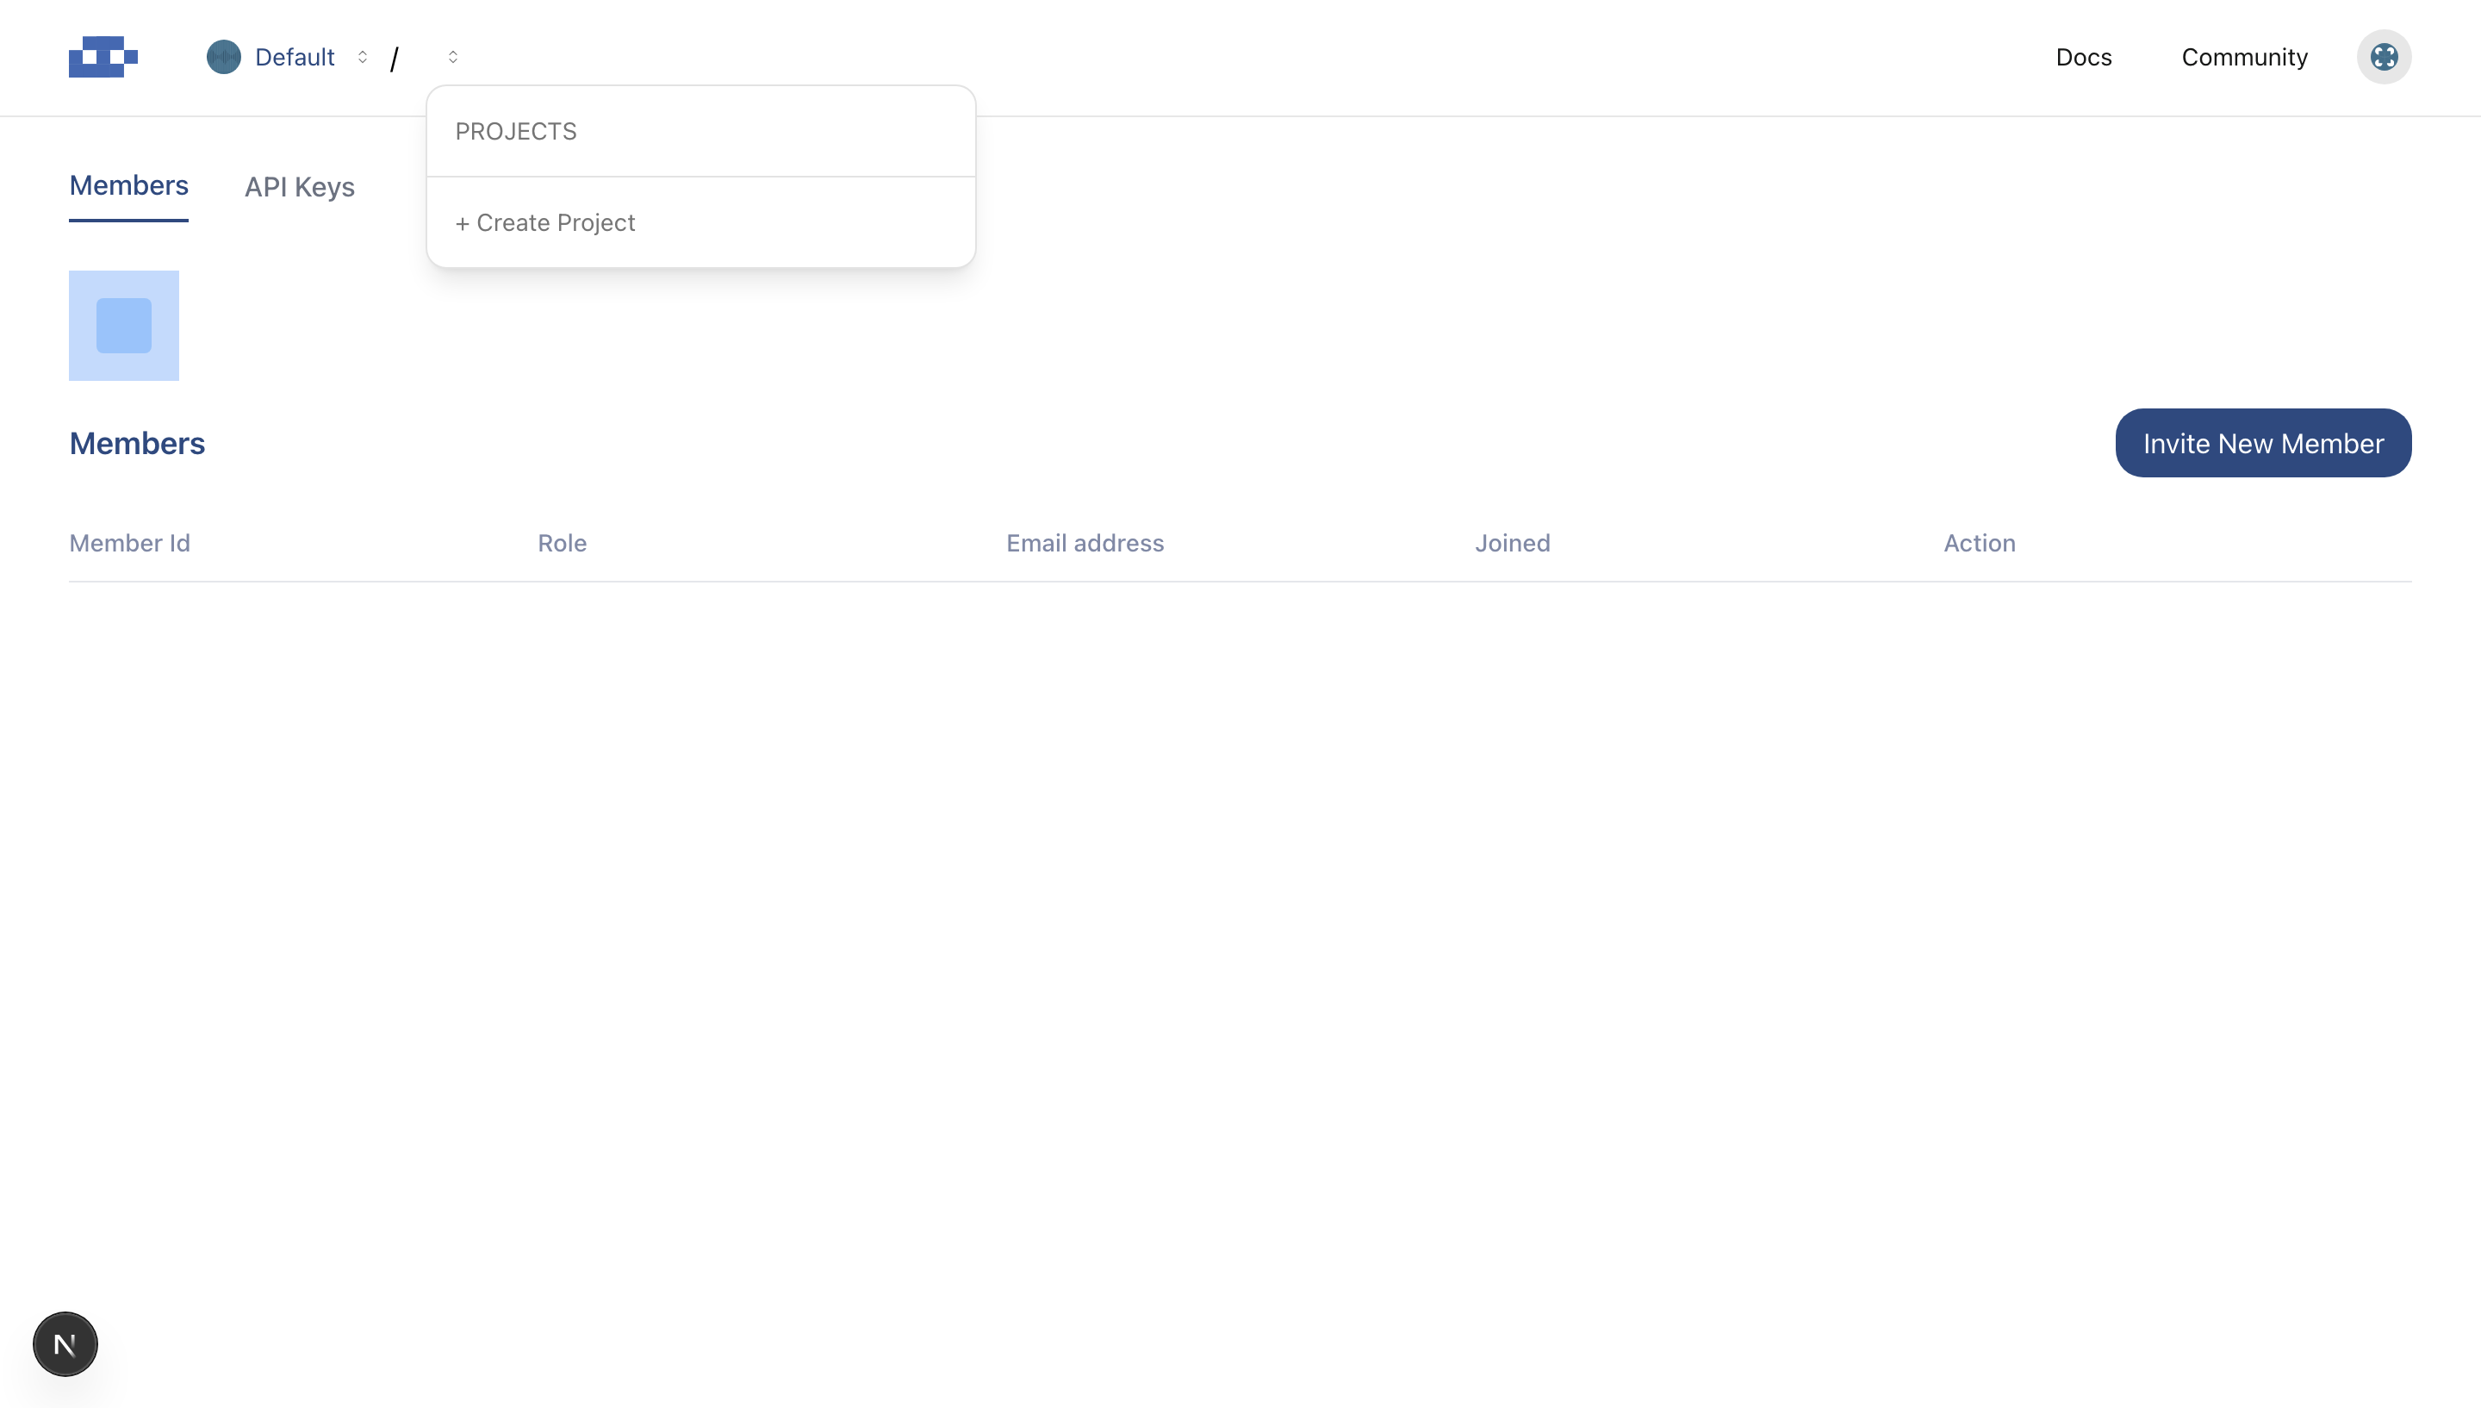Open the Docs link
Image resolution: width=2481 pixels, height=1408 pixels.
click(x=2083, y=57)
